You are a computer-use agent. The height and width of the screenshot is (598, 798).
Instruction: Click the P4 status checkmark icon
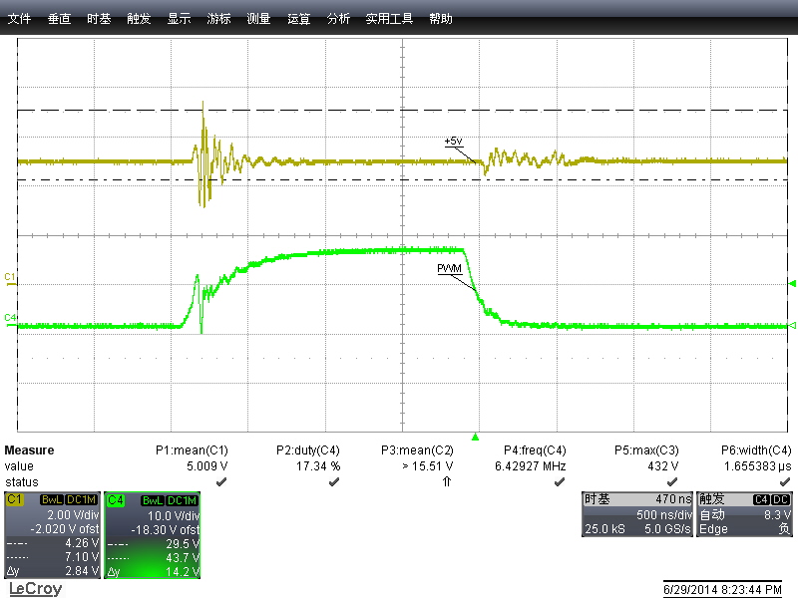tap(560, 482)
